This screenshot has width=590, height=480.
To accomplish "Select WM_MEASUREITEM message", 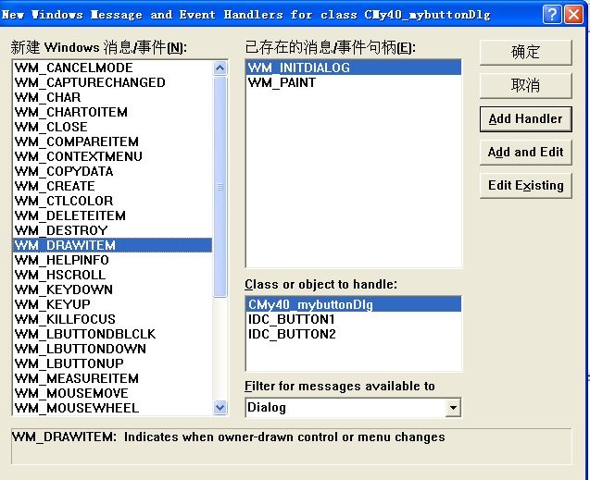I will point(112,378).
